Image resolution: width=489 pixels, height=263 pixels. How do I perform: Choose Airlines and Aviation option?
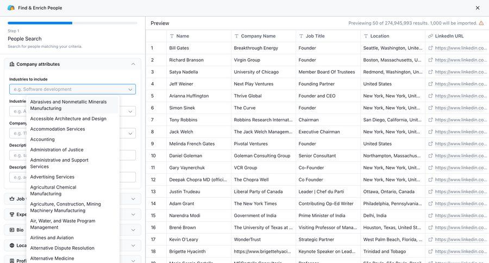coord(73,237)
